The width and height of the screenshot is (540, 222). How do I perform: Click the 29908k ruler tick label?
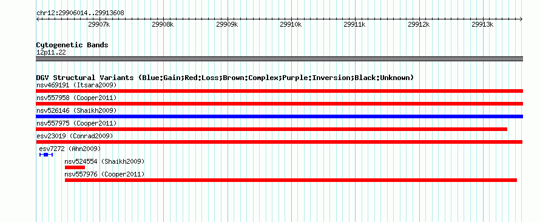click(x=163, y=24)
